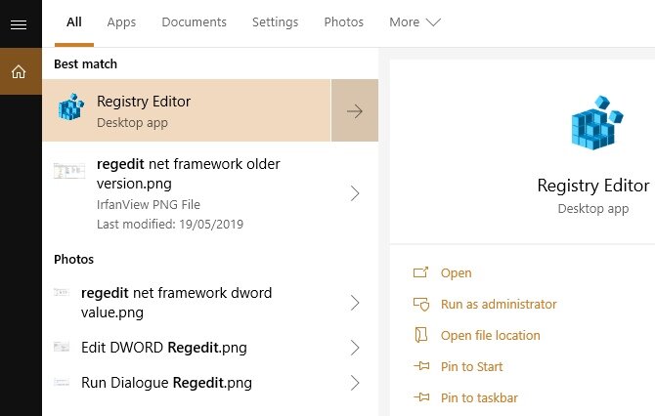Switch to the All tab
The height and width of the screenshot is (416, 655).
tap(74, 22)
